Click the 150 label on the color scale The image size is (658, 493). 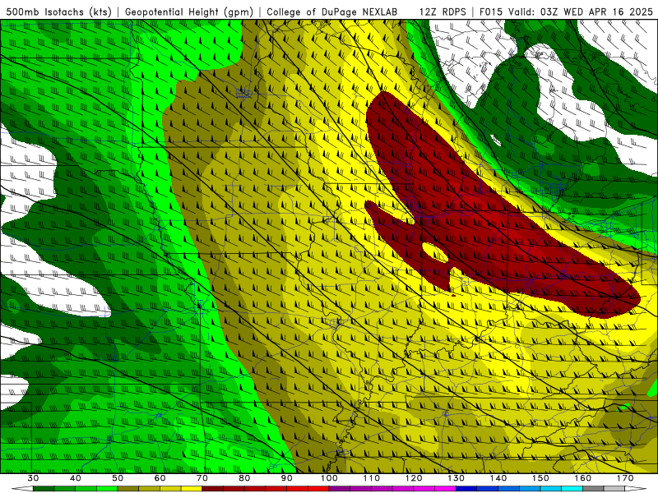point(540,478)
